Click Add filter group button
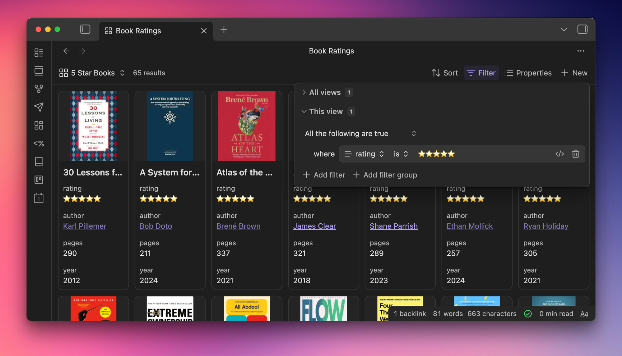The height and width of the screenshot is (356, 622). (x=385, y=175)
